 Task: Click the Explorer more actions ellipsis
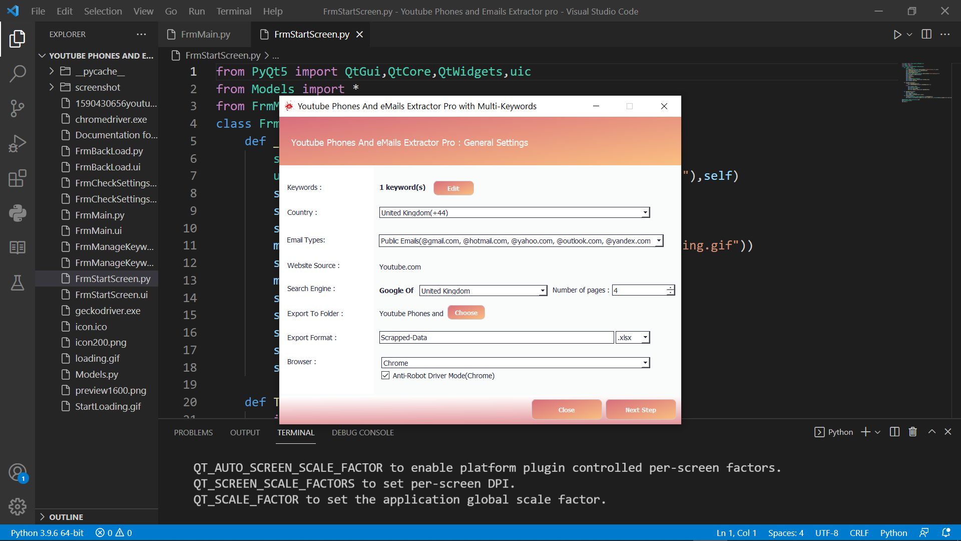pyautogui.click(x=141, y=34)
